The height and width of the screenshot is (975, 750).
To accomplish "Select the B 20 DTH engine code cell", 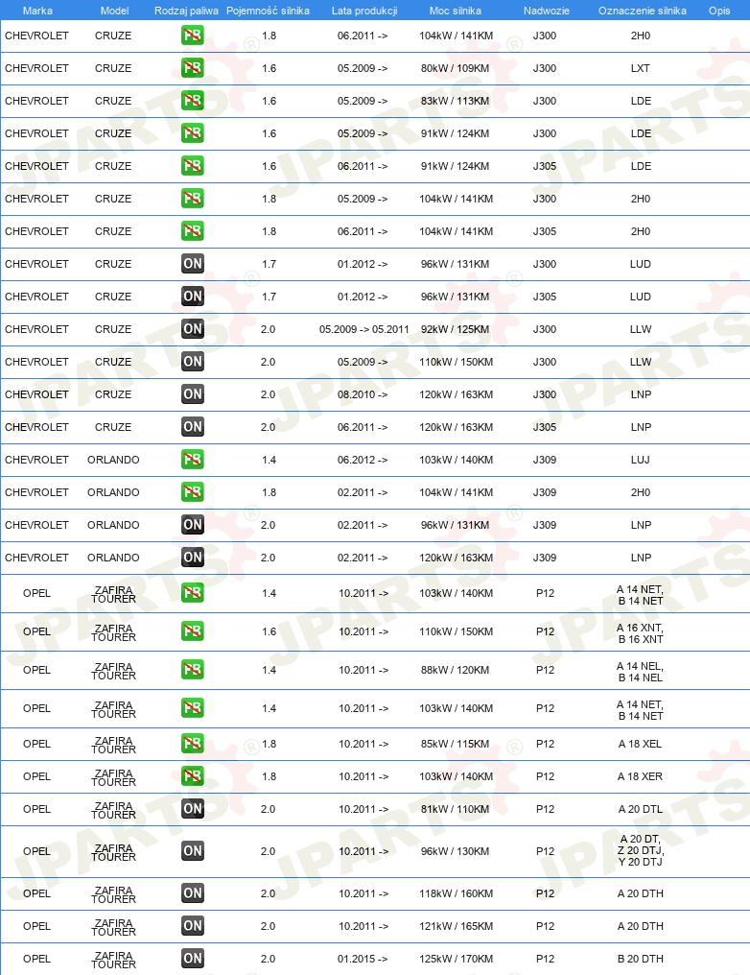I will point(640,959).
